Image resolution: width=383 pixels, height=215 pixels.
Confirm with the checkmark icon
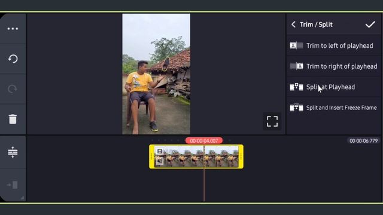tap(370, 24)
